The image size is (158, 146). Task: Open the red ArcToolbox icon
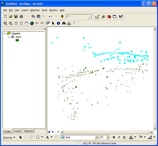coord(109,17)
